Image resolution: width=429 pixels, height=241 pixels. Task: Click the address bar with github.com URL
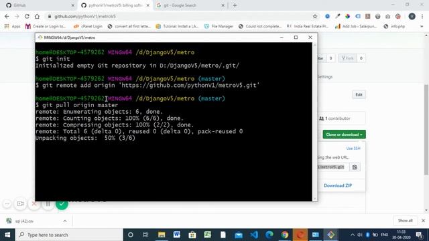click(x=178, y=16)
